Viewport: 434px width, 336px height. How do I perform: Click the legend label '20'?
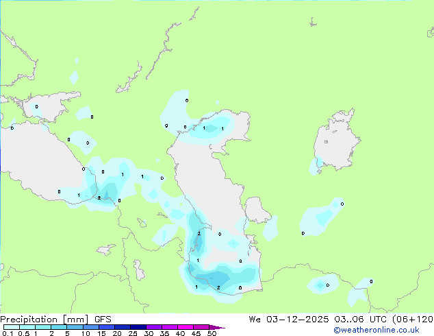pyautogui.click(x=117, y=333)
